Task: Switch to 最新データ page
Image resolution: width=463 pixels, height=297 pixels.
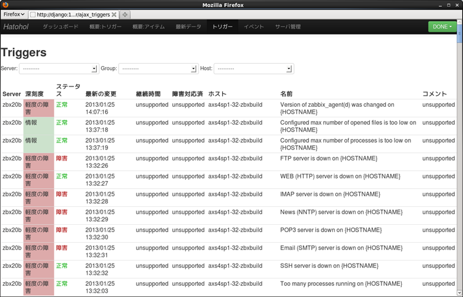Action: [188, 27]
